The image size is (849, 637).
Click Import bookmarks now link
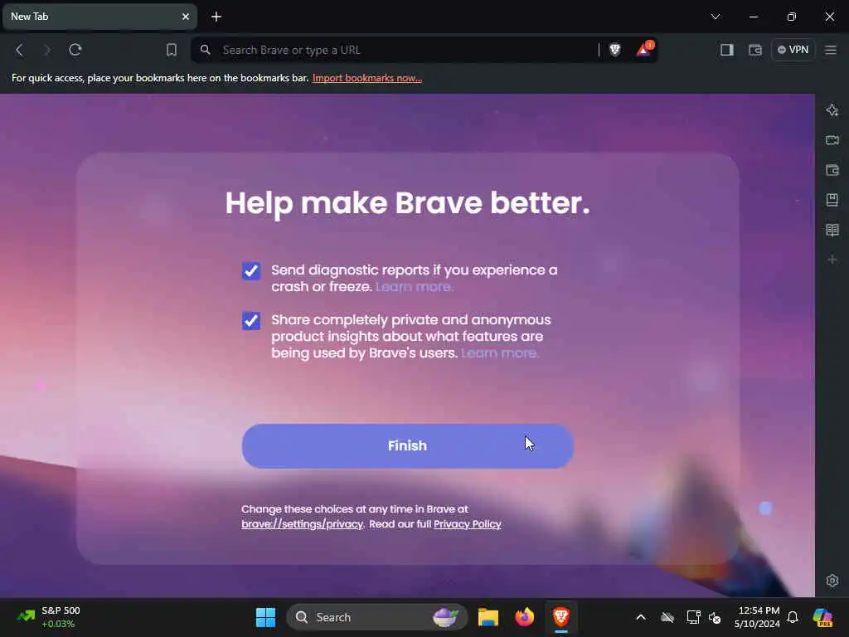click(x=367, y=78)
